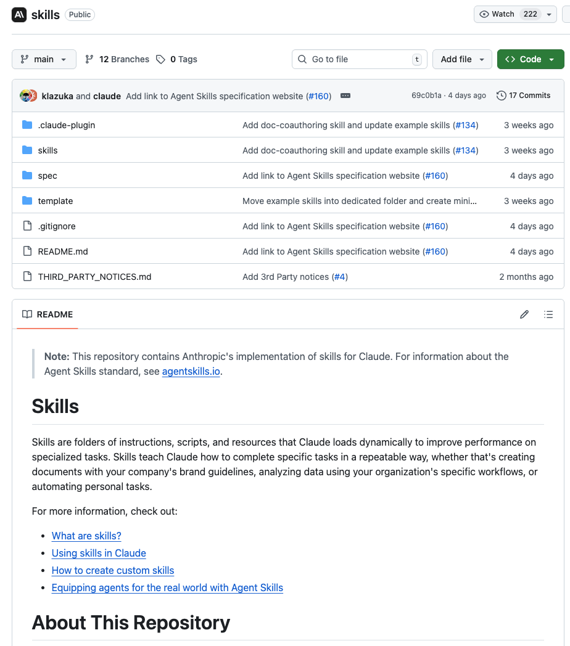Screen dimensions: 570x646
Task: Follow the agentskills.io link
Action: (x=191, y=371)
